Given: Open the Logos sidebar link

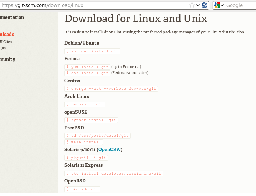Looking at the screenshot, I should (3, 48).
